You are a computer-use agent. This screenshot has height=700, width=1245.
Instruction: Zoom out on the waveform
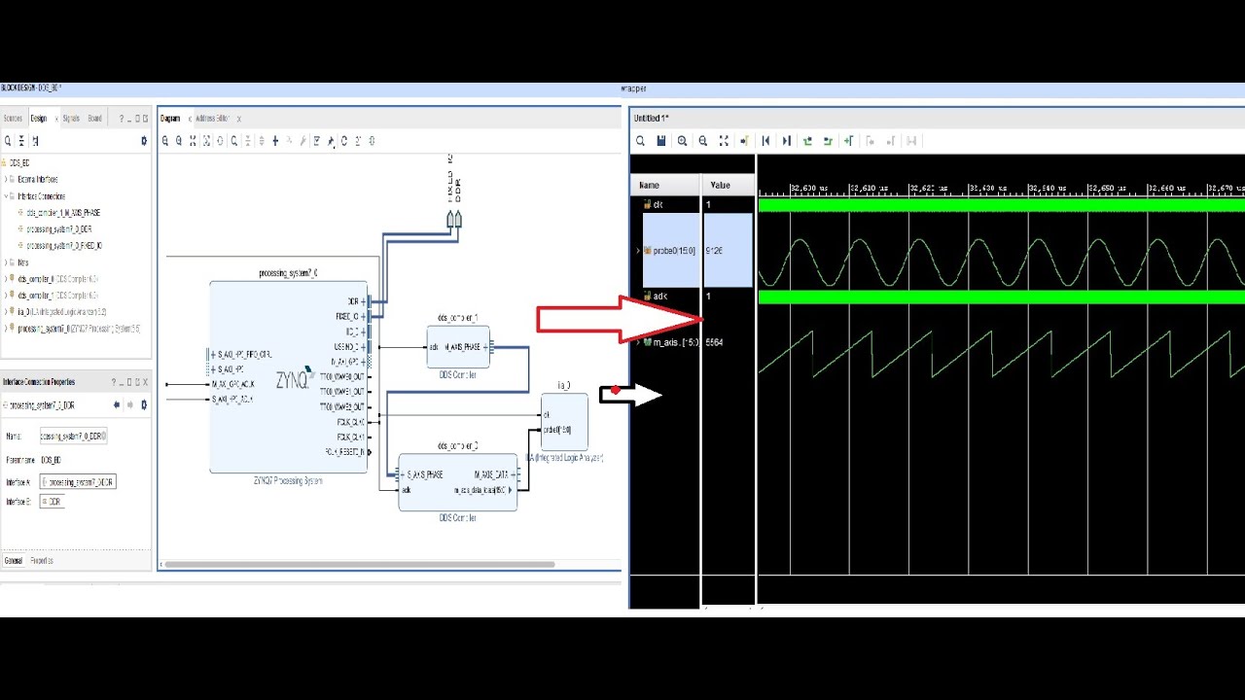click(x=703, y=141)
